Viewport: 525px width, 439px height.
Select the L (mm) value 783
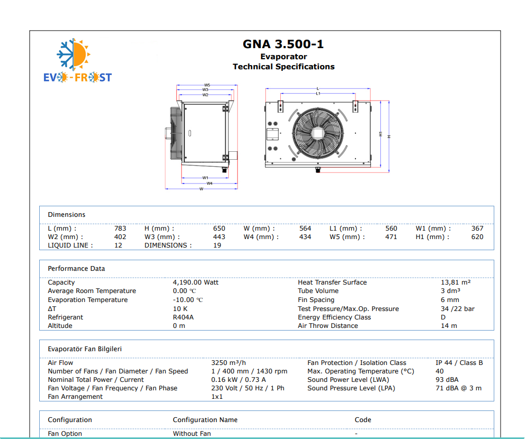click(120, 228)
